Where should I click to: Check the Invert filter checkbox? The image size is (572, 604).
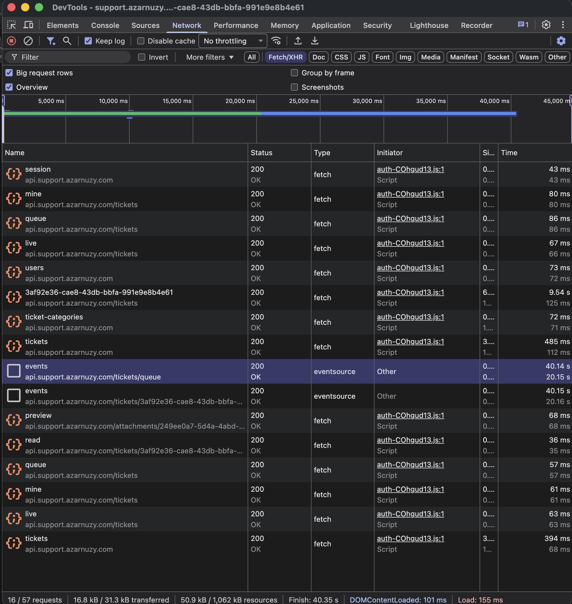[142, 57]
